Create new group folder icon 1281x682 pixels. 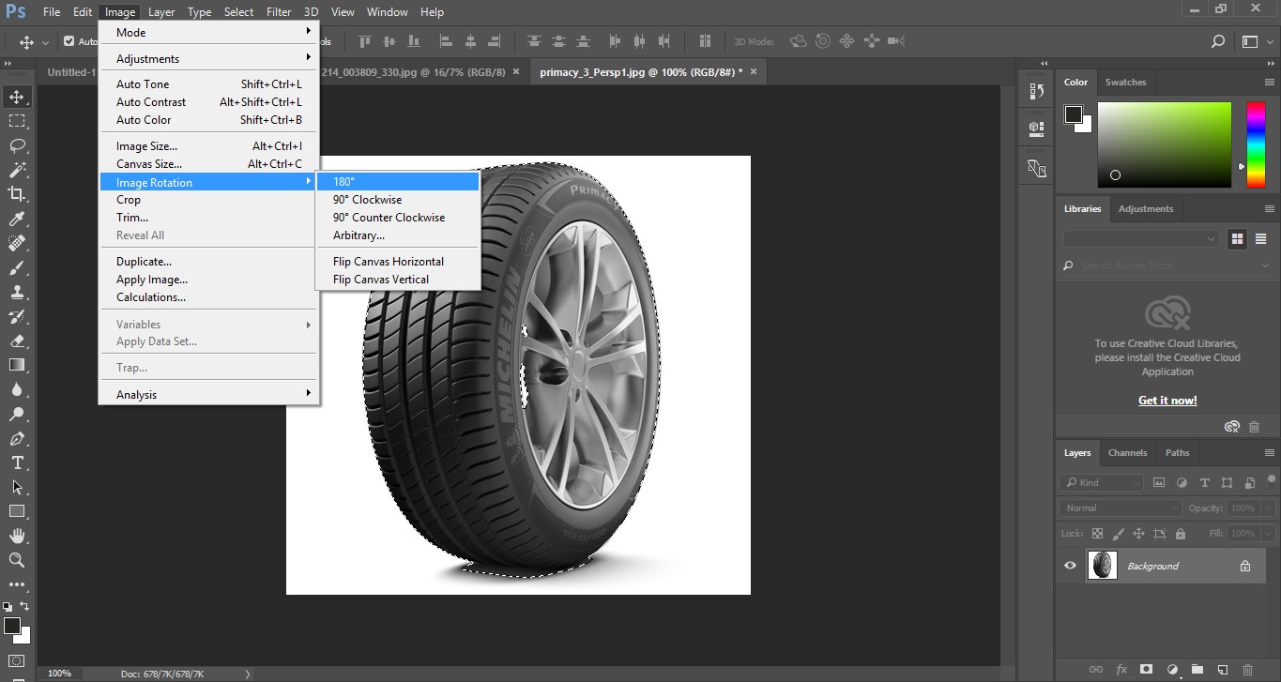[x=1197, y=670]
